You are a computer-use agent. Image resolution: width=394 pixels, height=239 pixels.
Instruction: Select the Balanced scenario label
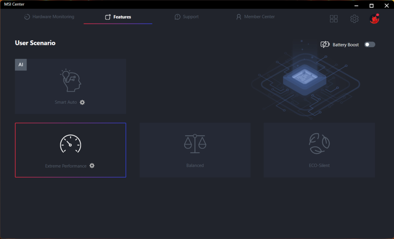pos(195,166)
